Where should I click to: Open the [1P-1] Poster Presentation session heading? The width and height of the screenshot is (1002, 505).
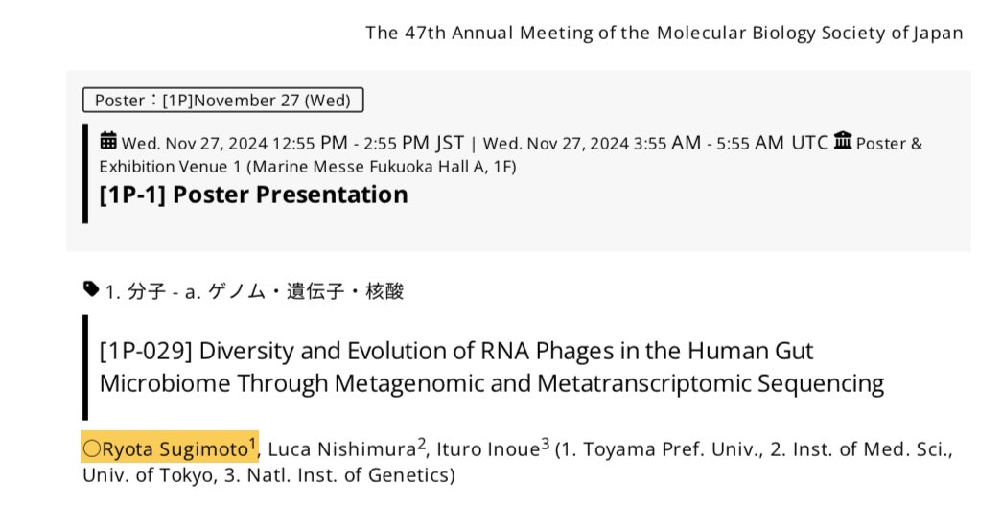point(254,195)
